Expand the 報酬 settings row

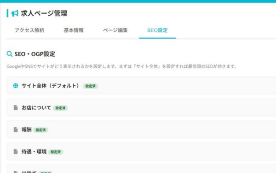141,129
